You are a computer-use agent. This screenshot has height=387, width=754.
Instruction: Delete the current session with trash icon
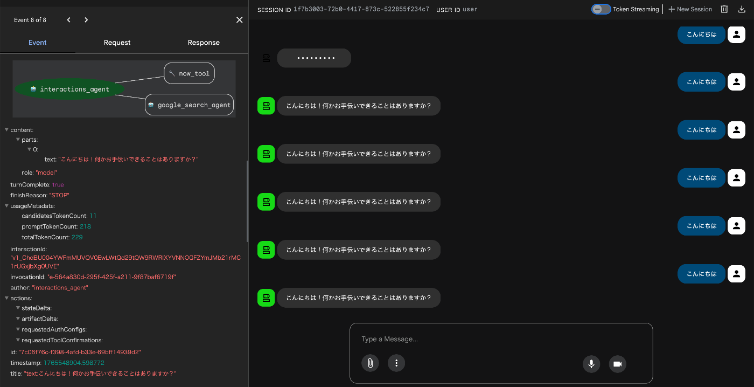coord(724,9)
